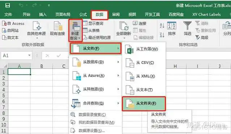
Task: Expand 合并查询(Q) submenu
Action: (95, 103)
